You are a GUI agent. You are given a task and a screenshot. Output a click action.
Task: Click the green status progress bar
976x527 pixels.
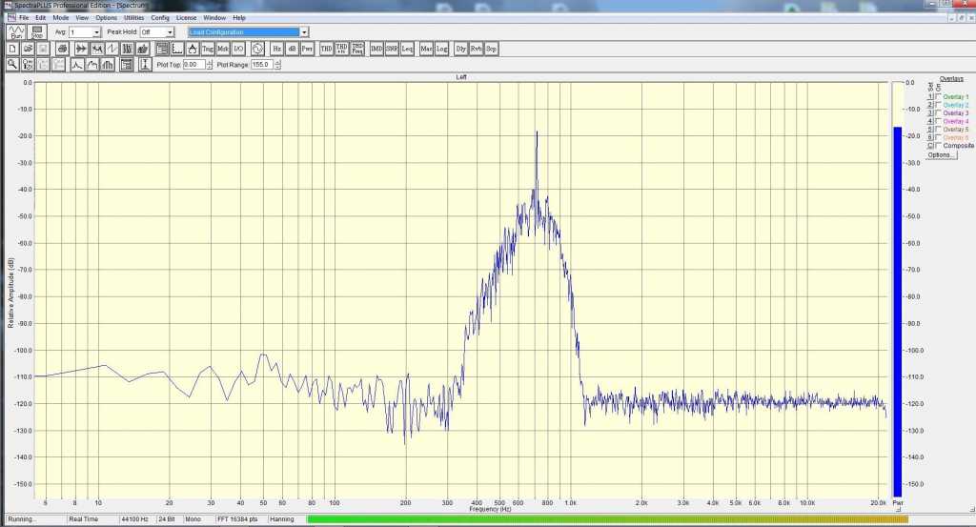coord(607,519)
